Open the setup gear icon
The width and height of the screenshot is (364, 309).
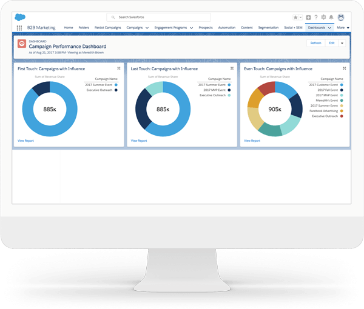[x=323, y=17]
